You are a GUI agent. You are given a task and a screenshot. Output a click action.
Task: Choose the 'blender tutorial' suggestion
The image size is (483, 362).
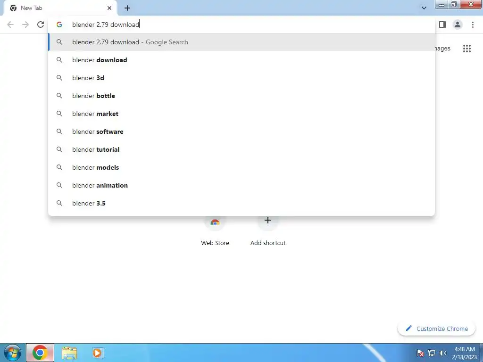(x=241, y=149)
